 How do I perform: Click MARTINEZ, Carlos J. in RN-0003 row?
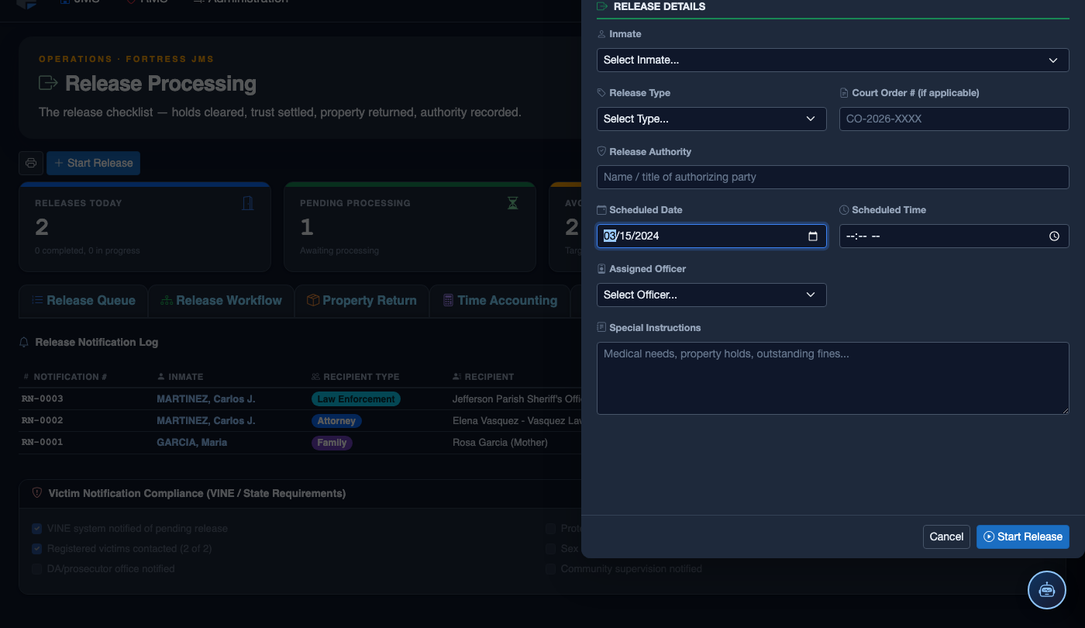click(x=206, y=399)
